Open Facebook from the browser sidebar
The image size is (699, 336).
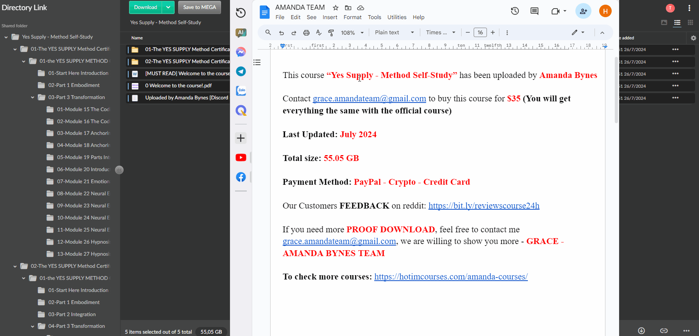(x=241, y=177)
